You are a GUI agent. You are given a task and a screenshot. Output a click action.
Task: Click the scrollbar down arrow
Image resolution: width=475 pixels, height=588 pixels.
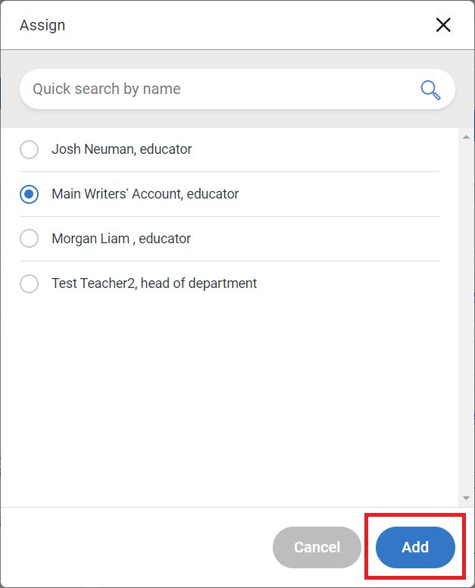[466, 498]
